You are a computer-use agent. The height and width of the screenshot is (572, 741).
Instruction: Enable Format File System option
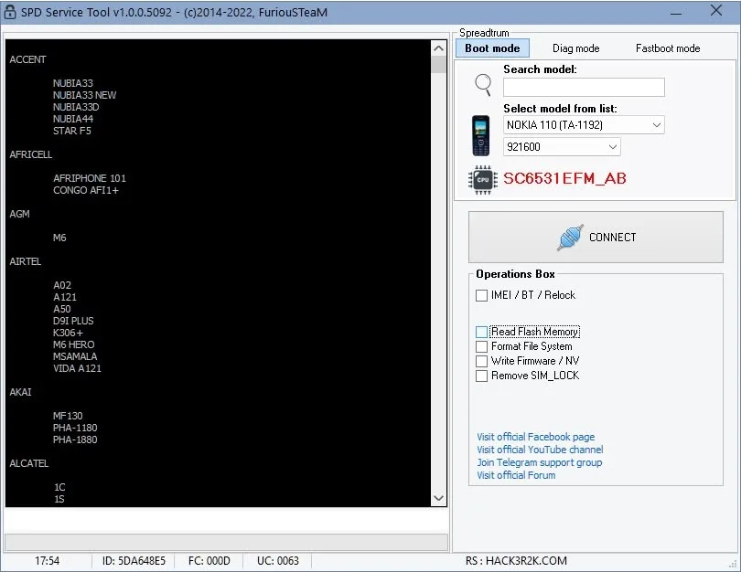pyautogui.click(x=481, y=346)
